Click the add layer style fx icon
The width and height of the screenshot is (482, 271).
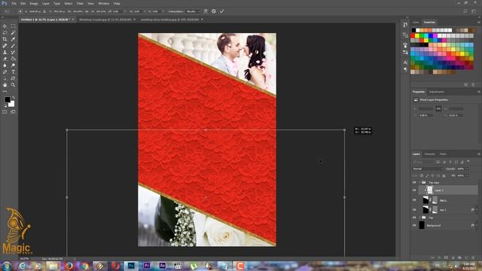(439, 257)
